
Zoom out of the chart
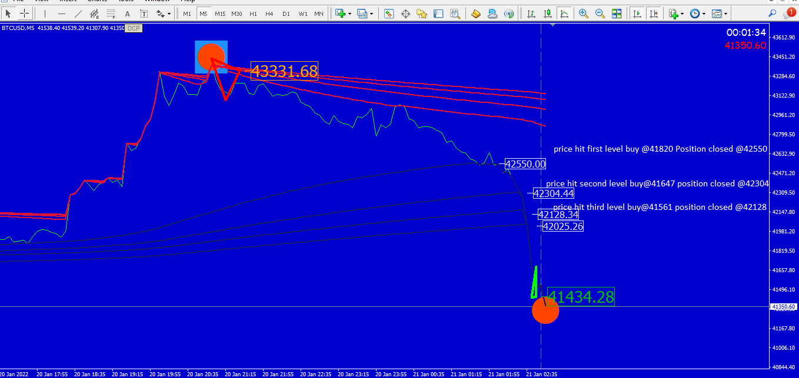[600, 13]
